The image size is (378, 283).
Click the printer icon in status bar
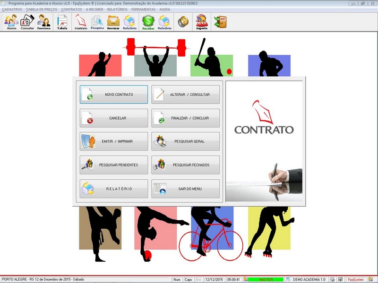click(x=333, y=279)
